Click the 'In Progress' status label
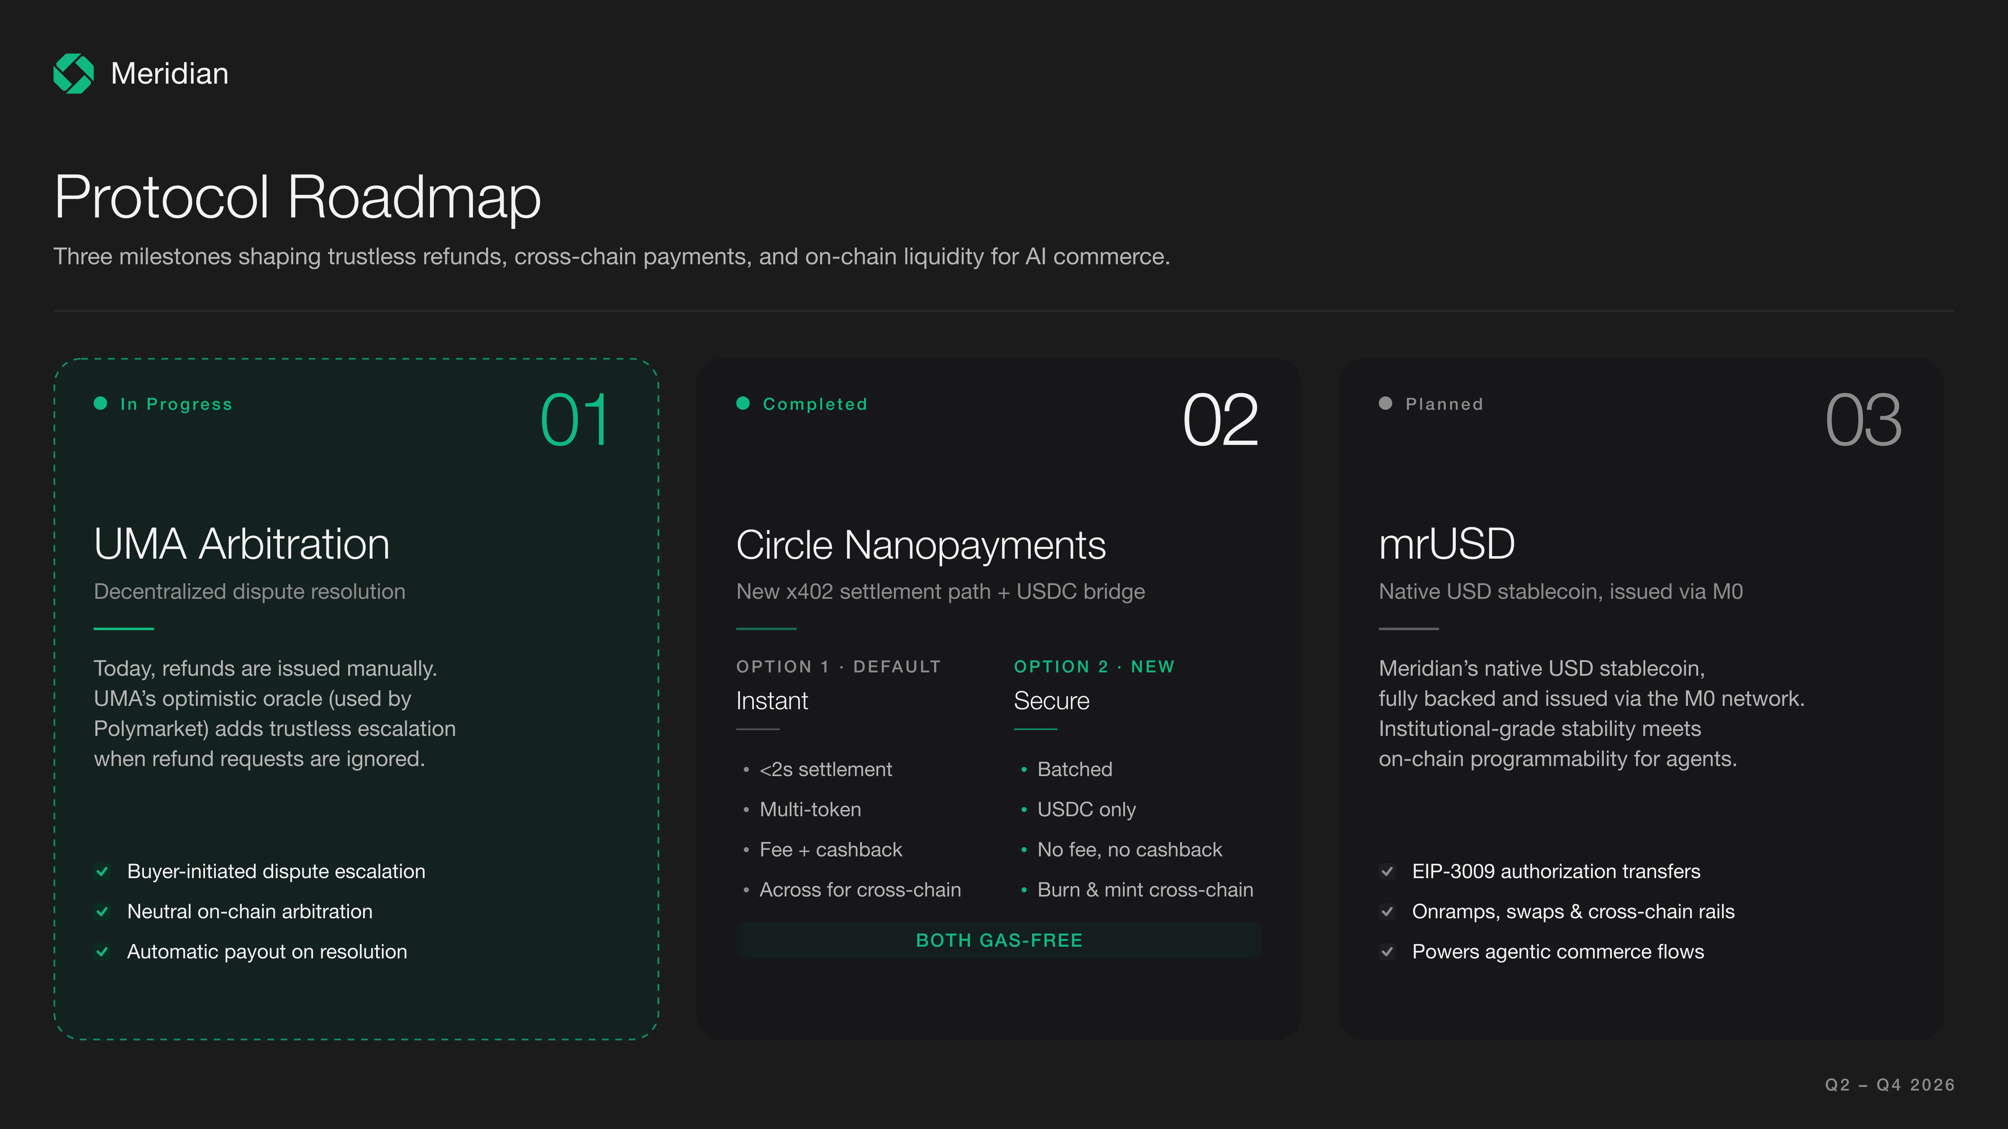This screenshot has width=2008, height=1129. pyautogui.click(x=176, y=404)
